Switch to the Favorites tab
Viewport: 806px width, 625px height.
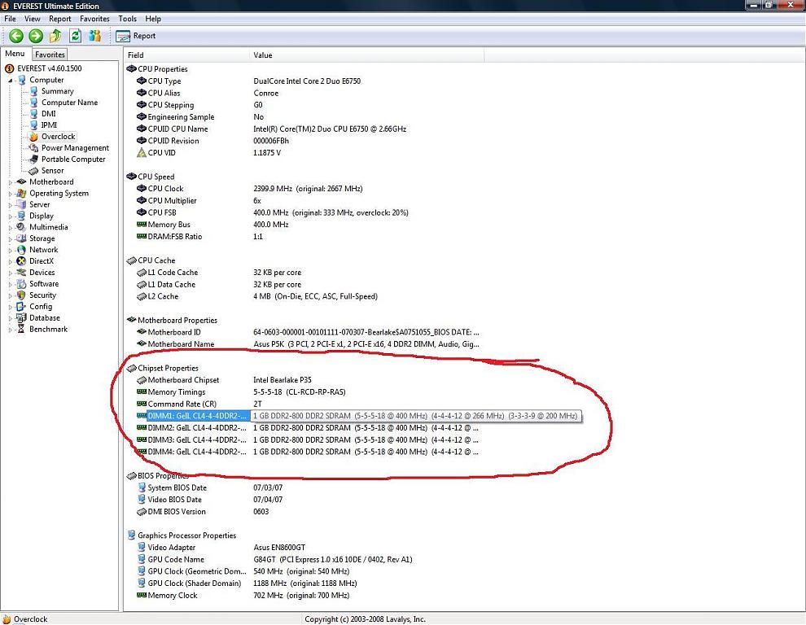[x=50, y=55]
